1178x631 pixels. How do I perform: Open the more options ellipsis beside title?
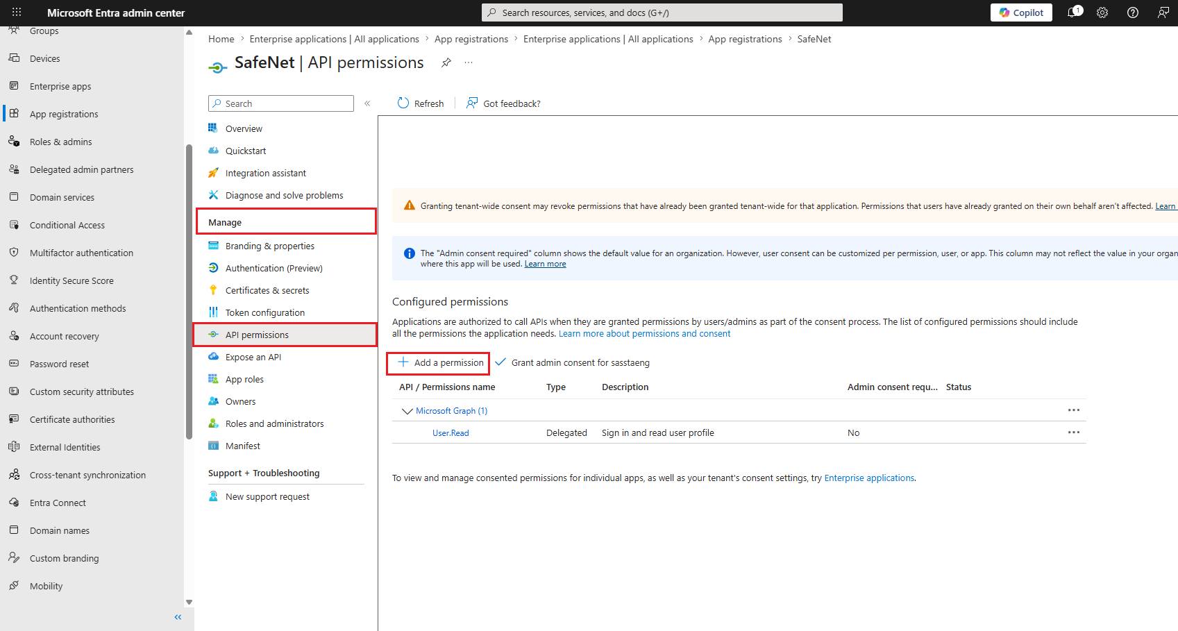469,62
